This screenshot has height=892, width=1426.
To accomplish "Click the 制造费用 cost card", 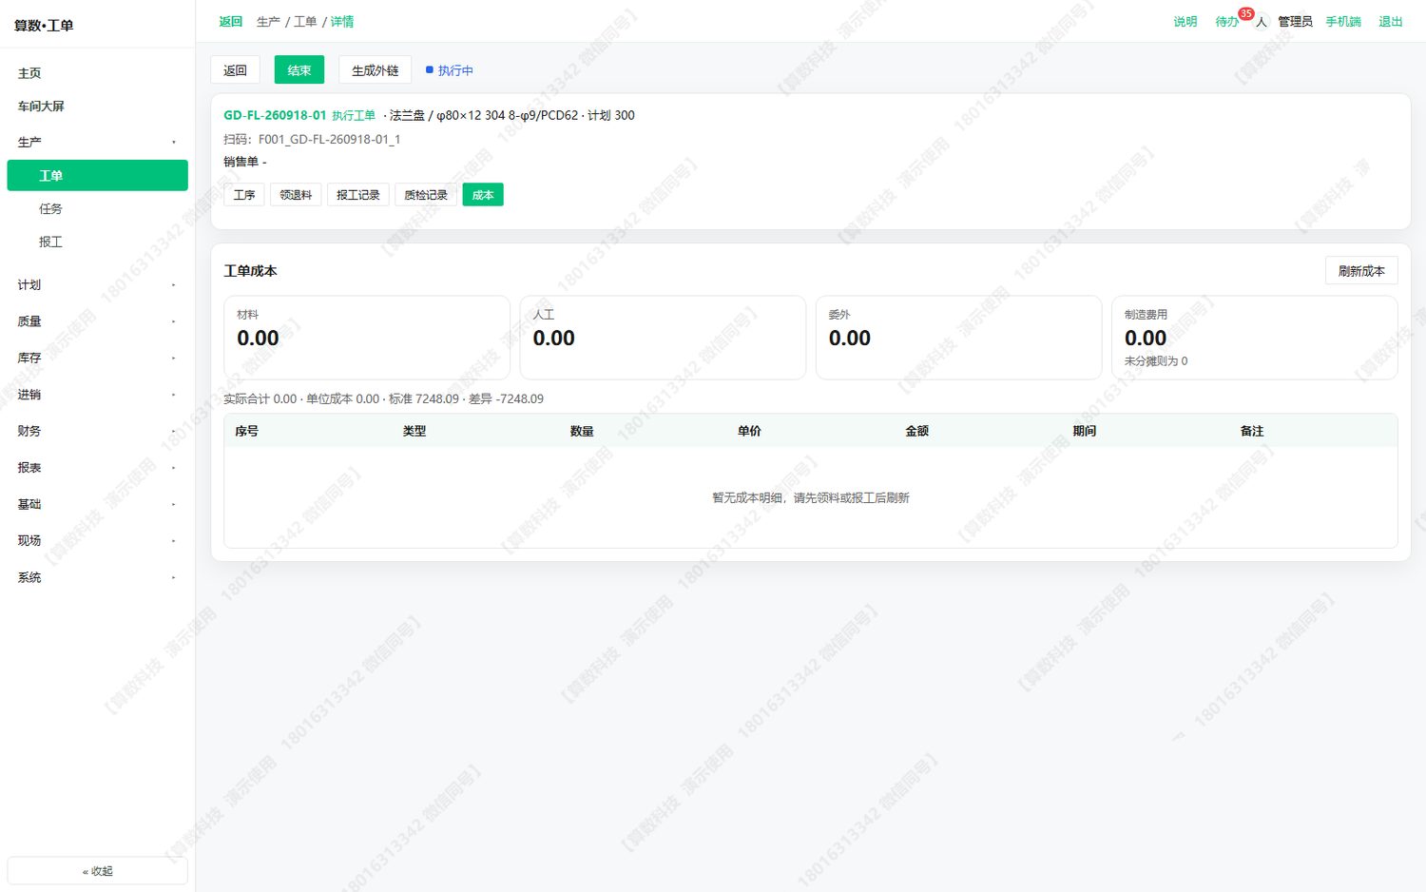I will pyautogui.click(x=1255, y=338).
